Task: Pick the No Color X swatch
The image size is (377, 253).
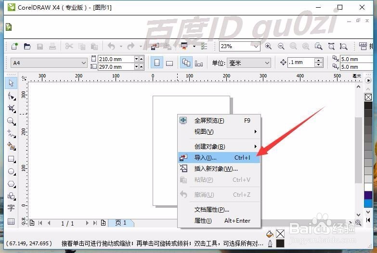Action: point(368,97)
